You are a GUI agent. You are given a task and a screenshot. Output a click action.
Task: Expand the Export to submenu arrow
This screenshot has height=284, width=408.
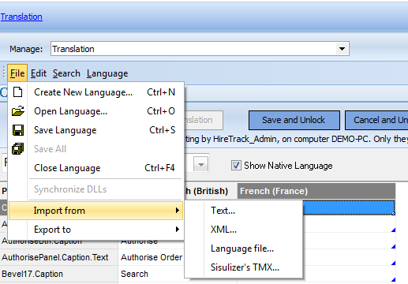(x=178, y=230)
